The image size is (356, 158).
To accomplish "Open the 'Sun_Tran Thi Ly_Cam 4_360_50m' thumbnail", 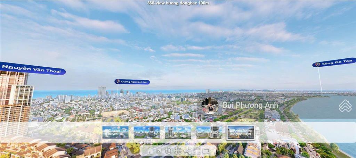I will pos(178,132).
